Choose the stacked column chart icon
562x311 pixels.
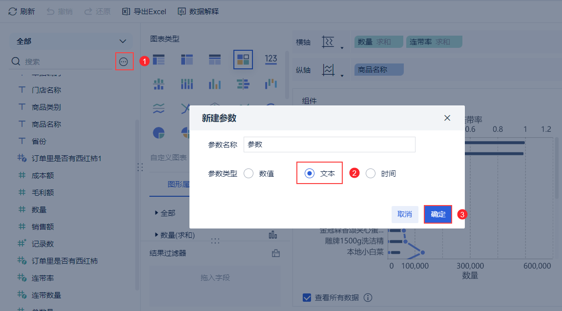187,84
